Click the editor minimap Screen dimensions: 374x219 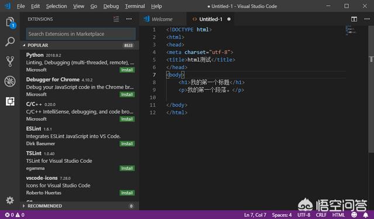(x=351, y=30)
